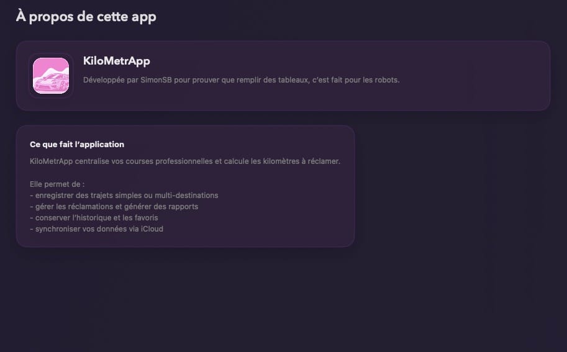
Task: Click the pink KiloMetrApp app icon
Action: [x=51, y=76]
